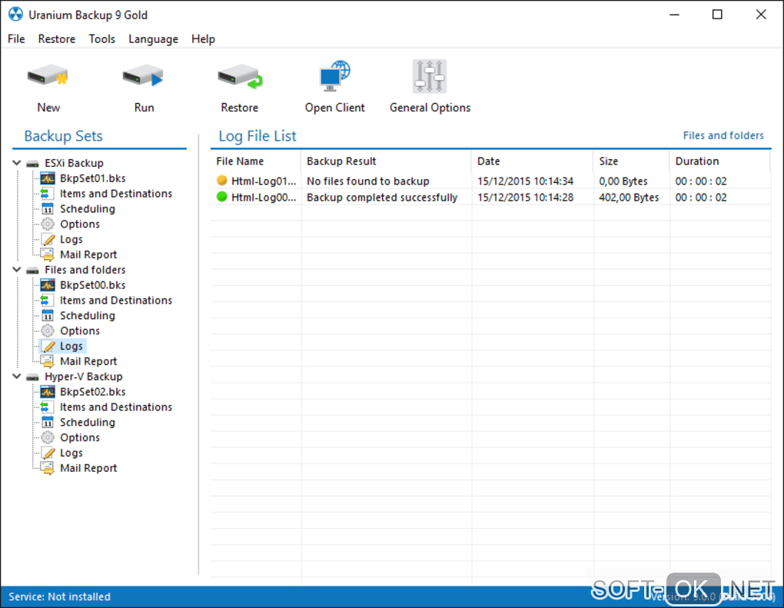The height and width of the screenshot is (608, 784).
Task: Open the Restore menu in menu bar
Action: [x=57, y=39]
